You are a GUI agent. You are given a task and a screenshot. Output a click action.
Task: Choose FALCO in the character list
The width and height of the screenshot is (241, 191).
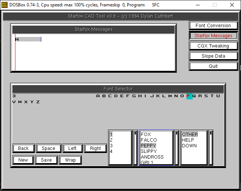click(149, 140)
